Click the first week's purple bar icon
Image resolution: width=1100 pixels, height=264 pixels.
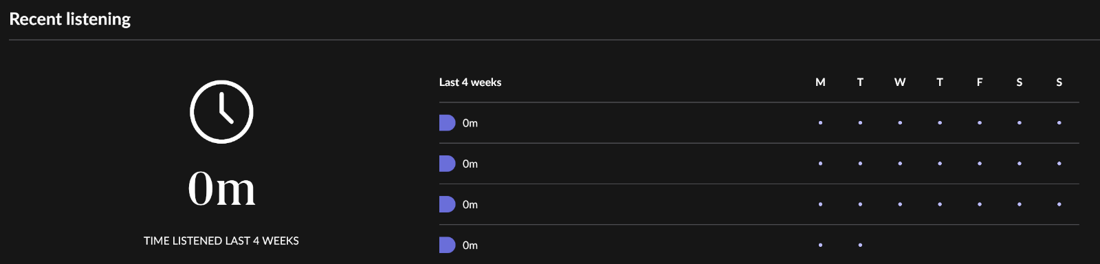pyautogui.click(x=448, y=123)
